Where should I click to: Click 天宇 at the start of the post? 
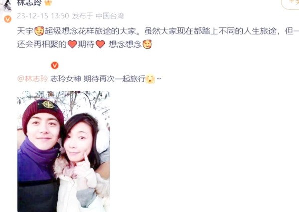25,31
